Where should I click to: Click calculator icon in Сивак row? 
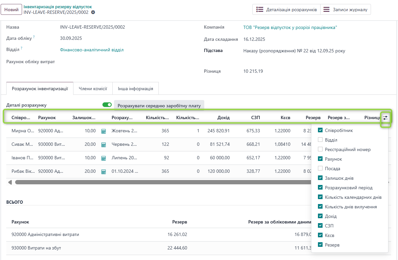pyautogui.click(x=103, y=144)
